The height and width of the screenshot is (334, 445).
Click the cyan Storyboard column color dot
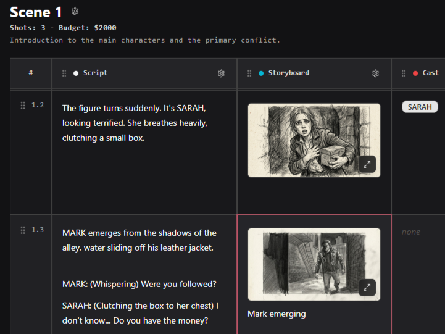[x=261, y=73]
